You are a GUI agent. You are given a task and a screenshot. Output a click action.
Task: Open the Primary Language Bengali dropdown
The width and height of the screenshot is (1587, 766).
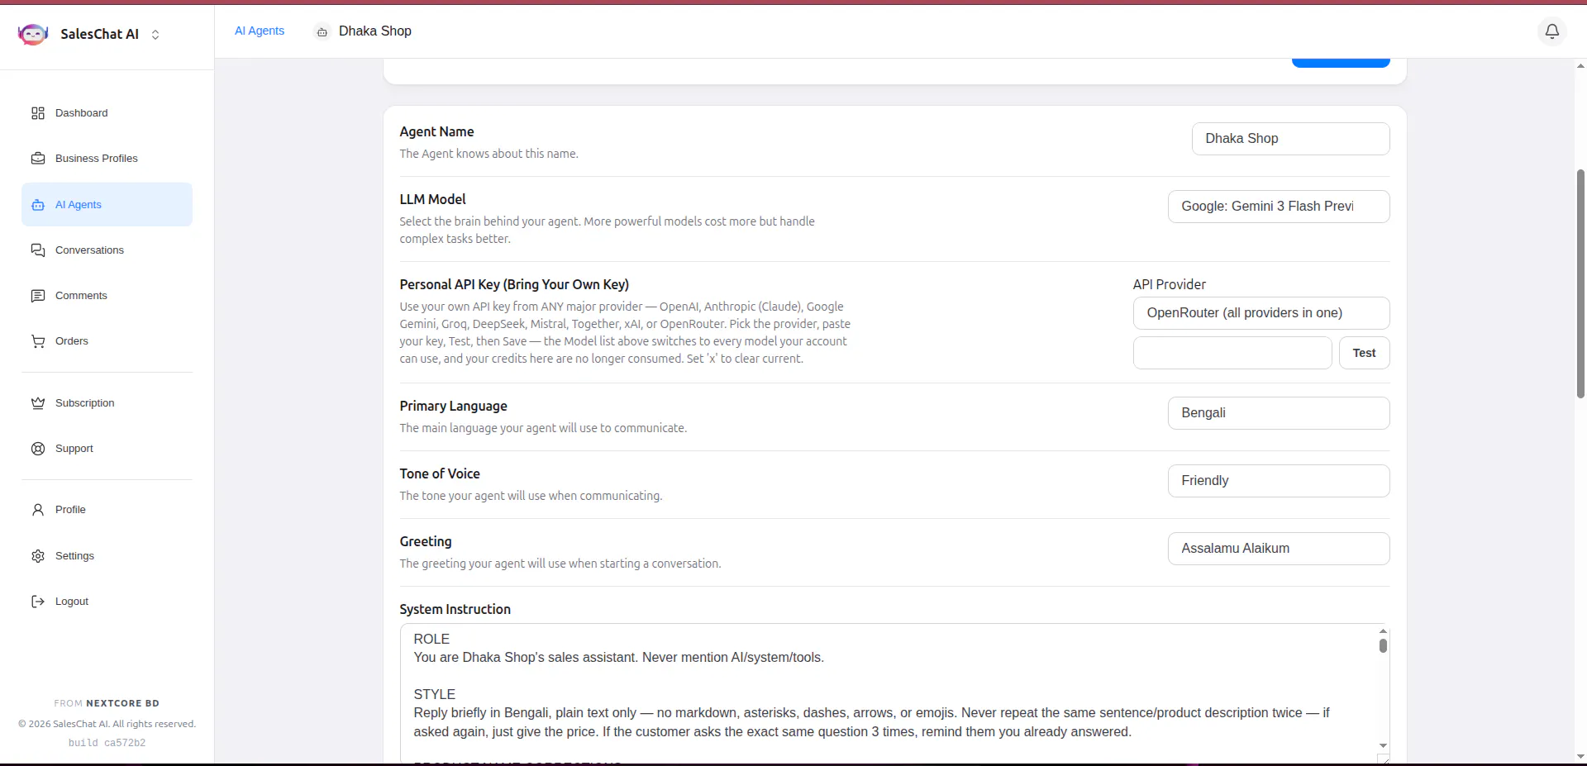click(1279, 413)
